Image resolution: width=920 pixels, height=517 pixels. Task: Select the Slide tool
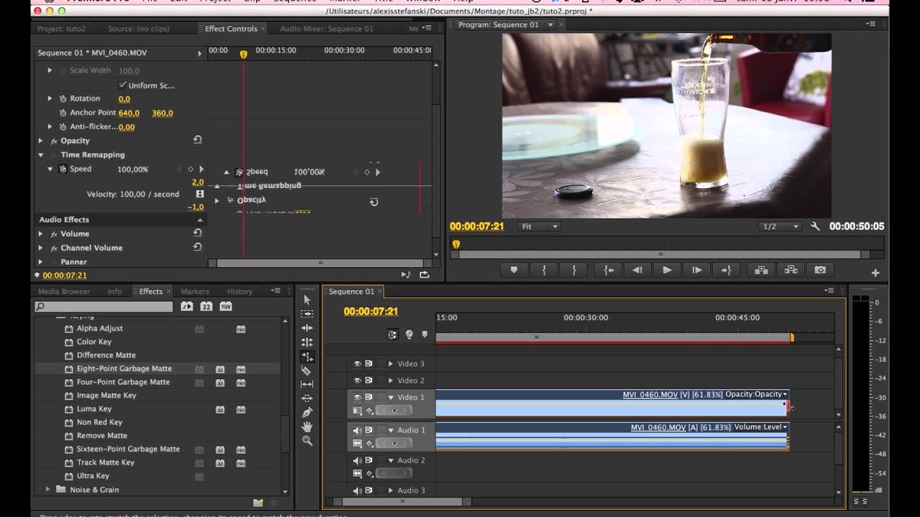[308, 399]
